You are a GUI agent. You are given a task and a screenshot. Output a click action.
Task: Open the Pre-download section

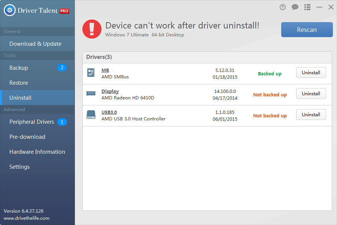[37, 137]
